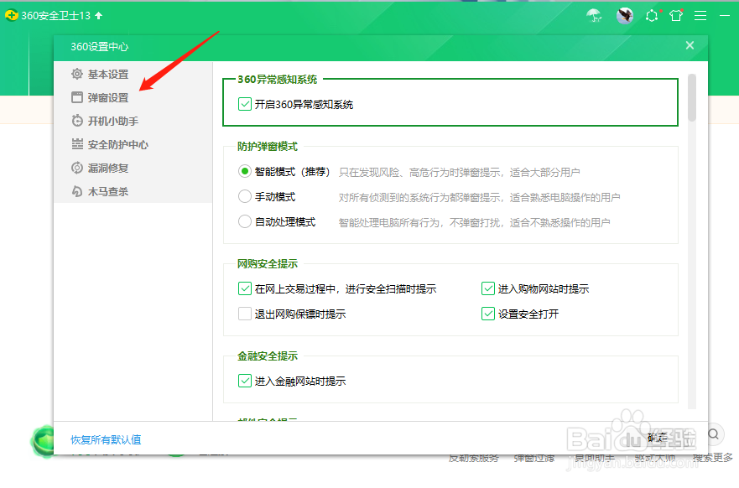The image size is (739, 488).
Task: Open 基本设置 tab
Action: (108, 75)
